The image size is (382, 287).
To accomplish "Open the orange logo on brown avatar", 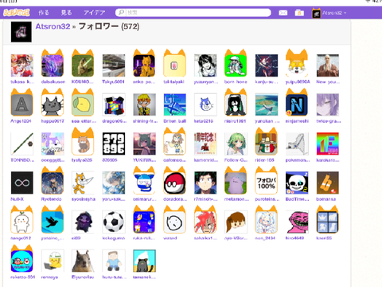I will (328, 183).
